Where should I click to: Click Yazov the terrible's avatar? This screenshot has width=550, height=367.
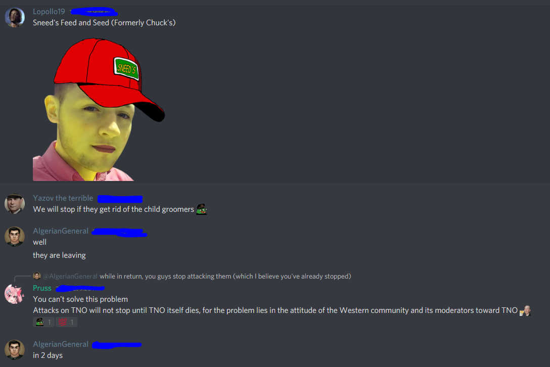tap(15, 204)
